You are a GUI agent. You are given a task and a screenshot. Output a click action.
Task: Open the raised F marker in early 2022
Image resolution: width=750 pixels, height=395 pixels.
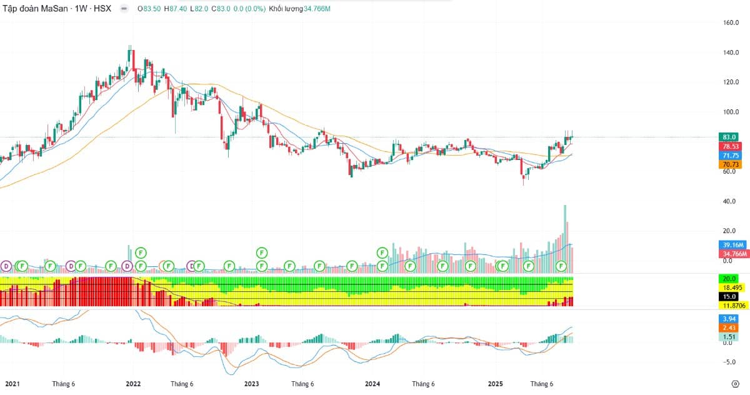pos(141,252)
